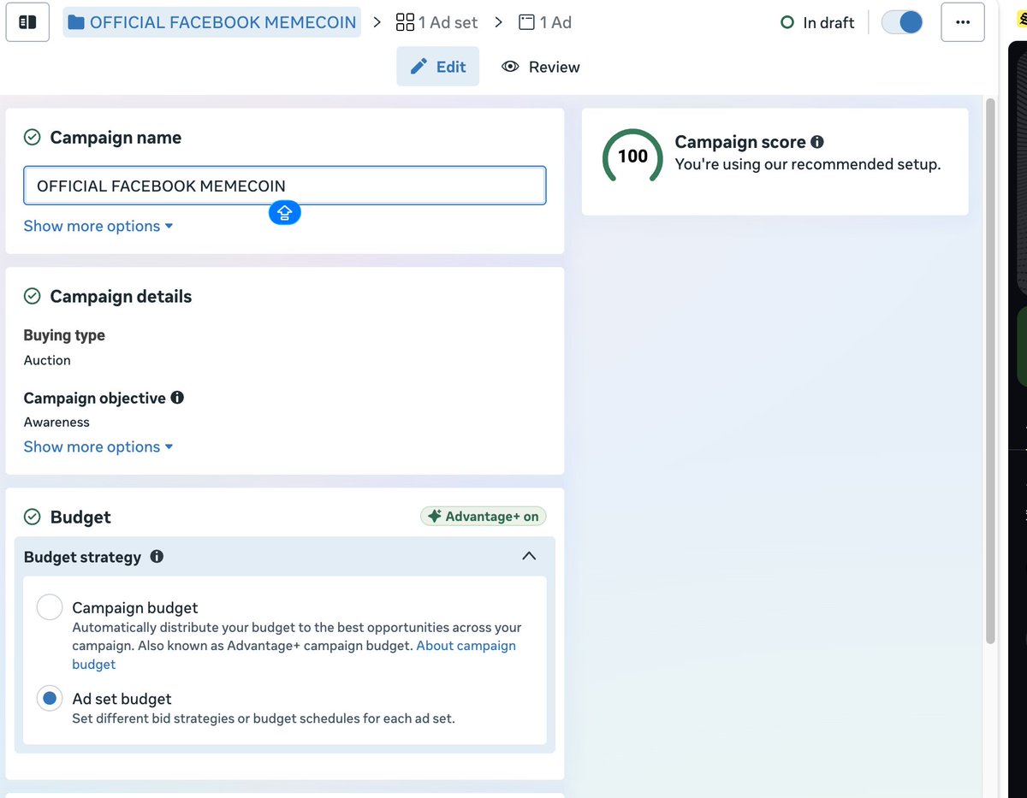Click the Campaign score 100 gauge
Viewport: 1027px width, 798px height.
click(632, 156)
